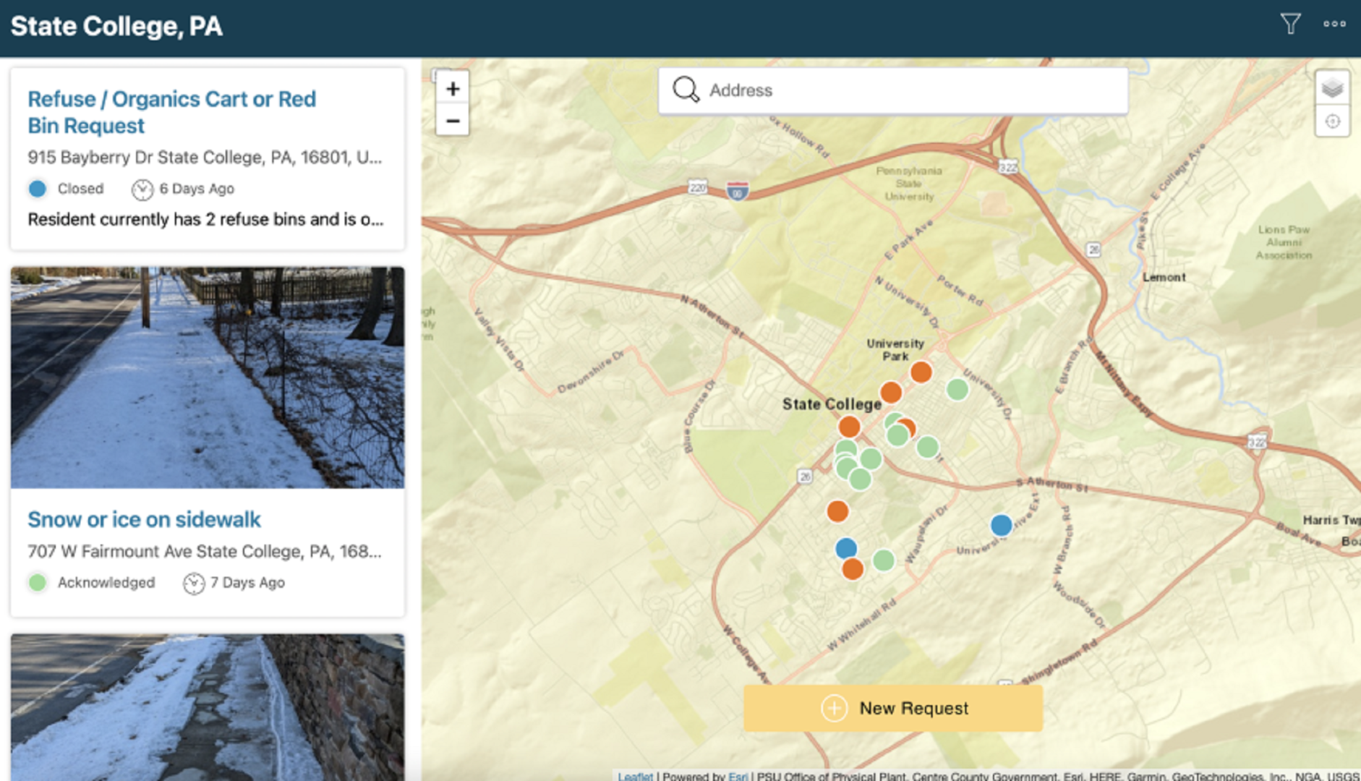Click the Acknowledged status label
Image resolution: width=1361 pixels, height=781 pixels.
[106, 582]
